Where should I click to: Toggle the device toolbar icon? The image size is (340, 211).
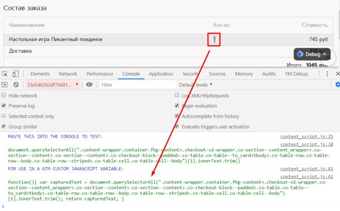tap(15, 74)
